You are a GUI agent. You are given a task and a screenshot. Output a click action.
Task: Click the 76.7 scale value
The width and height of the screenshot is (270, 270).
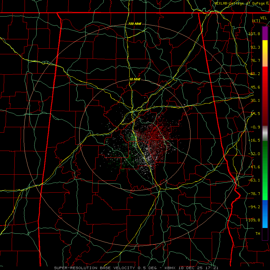click(x=255, y=60)
